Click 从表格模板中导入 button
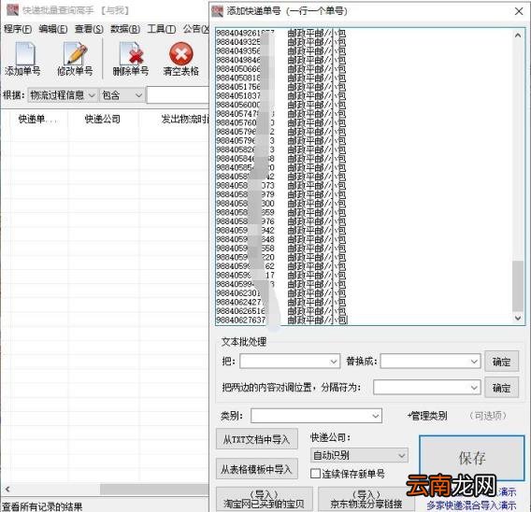531x512 pixels. [257, 469]
